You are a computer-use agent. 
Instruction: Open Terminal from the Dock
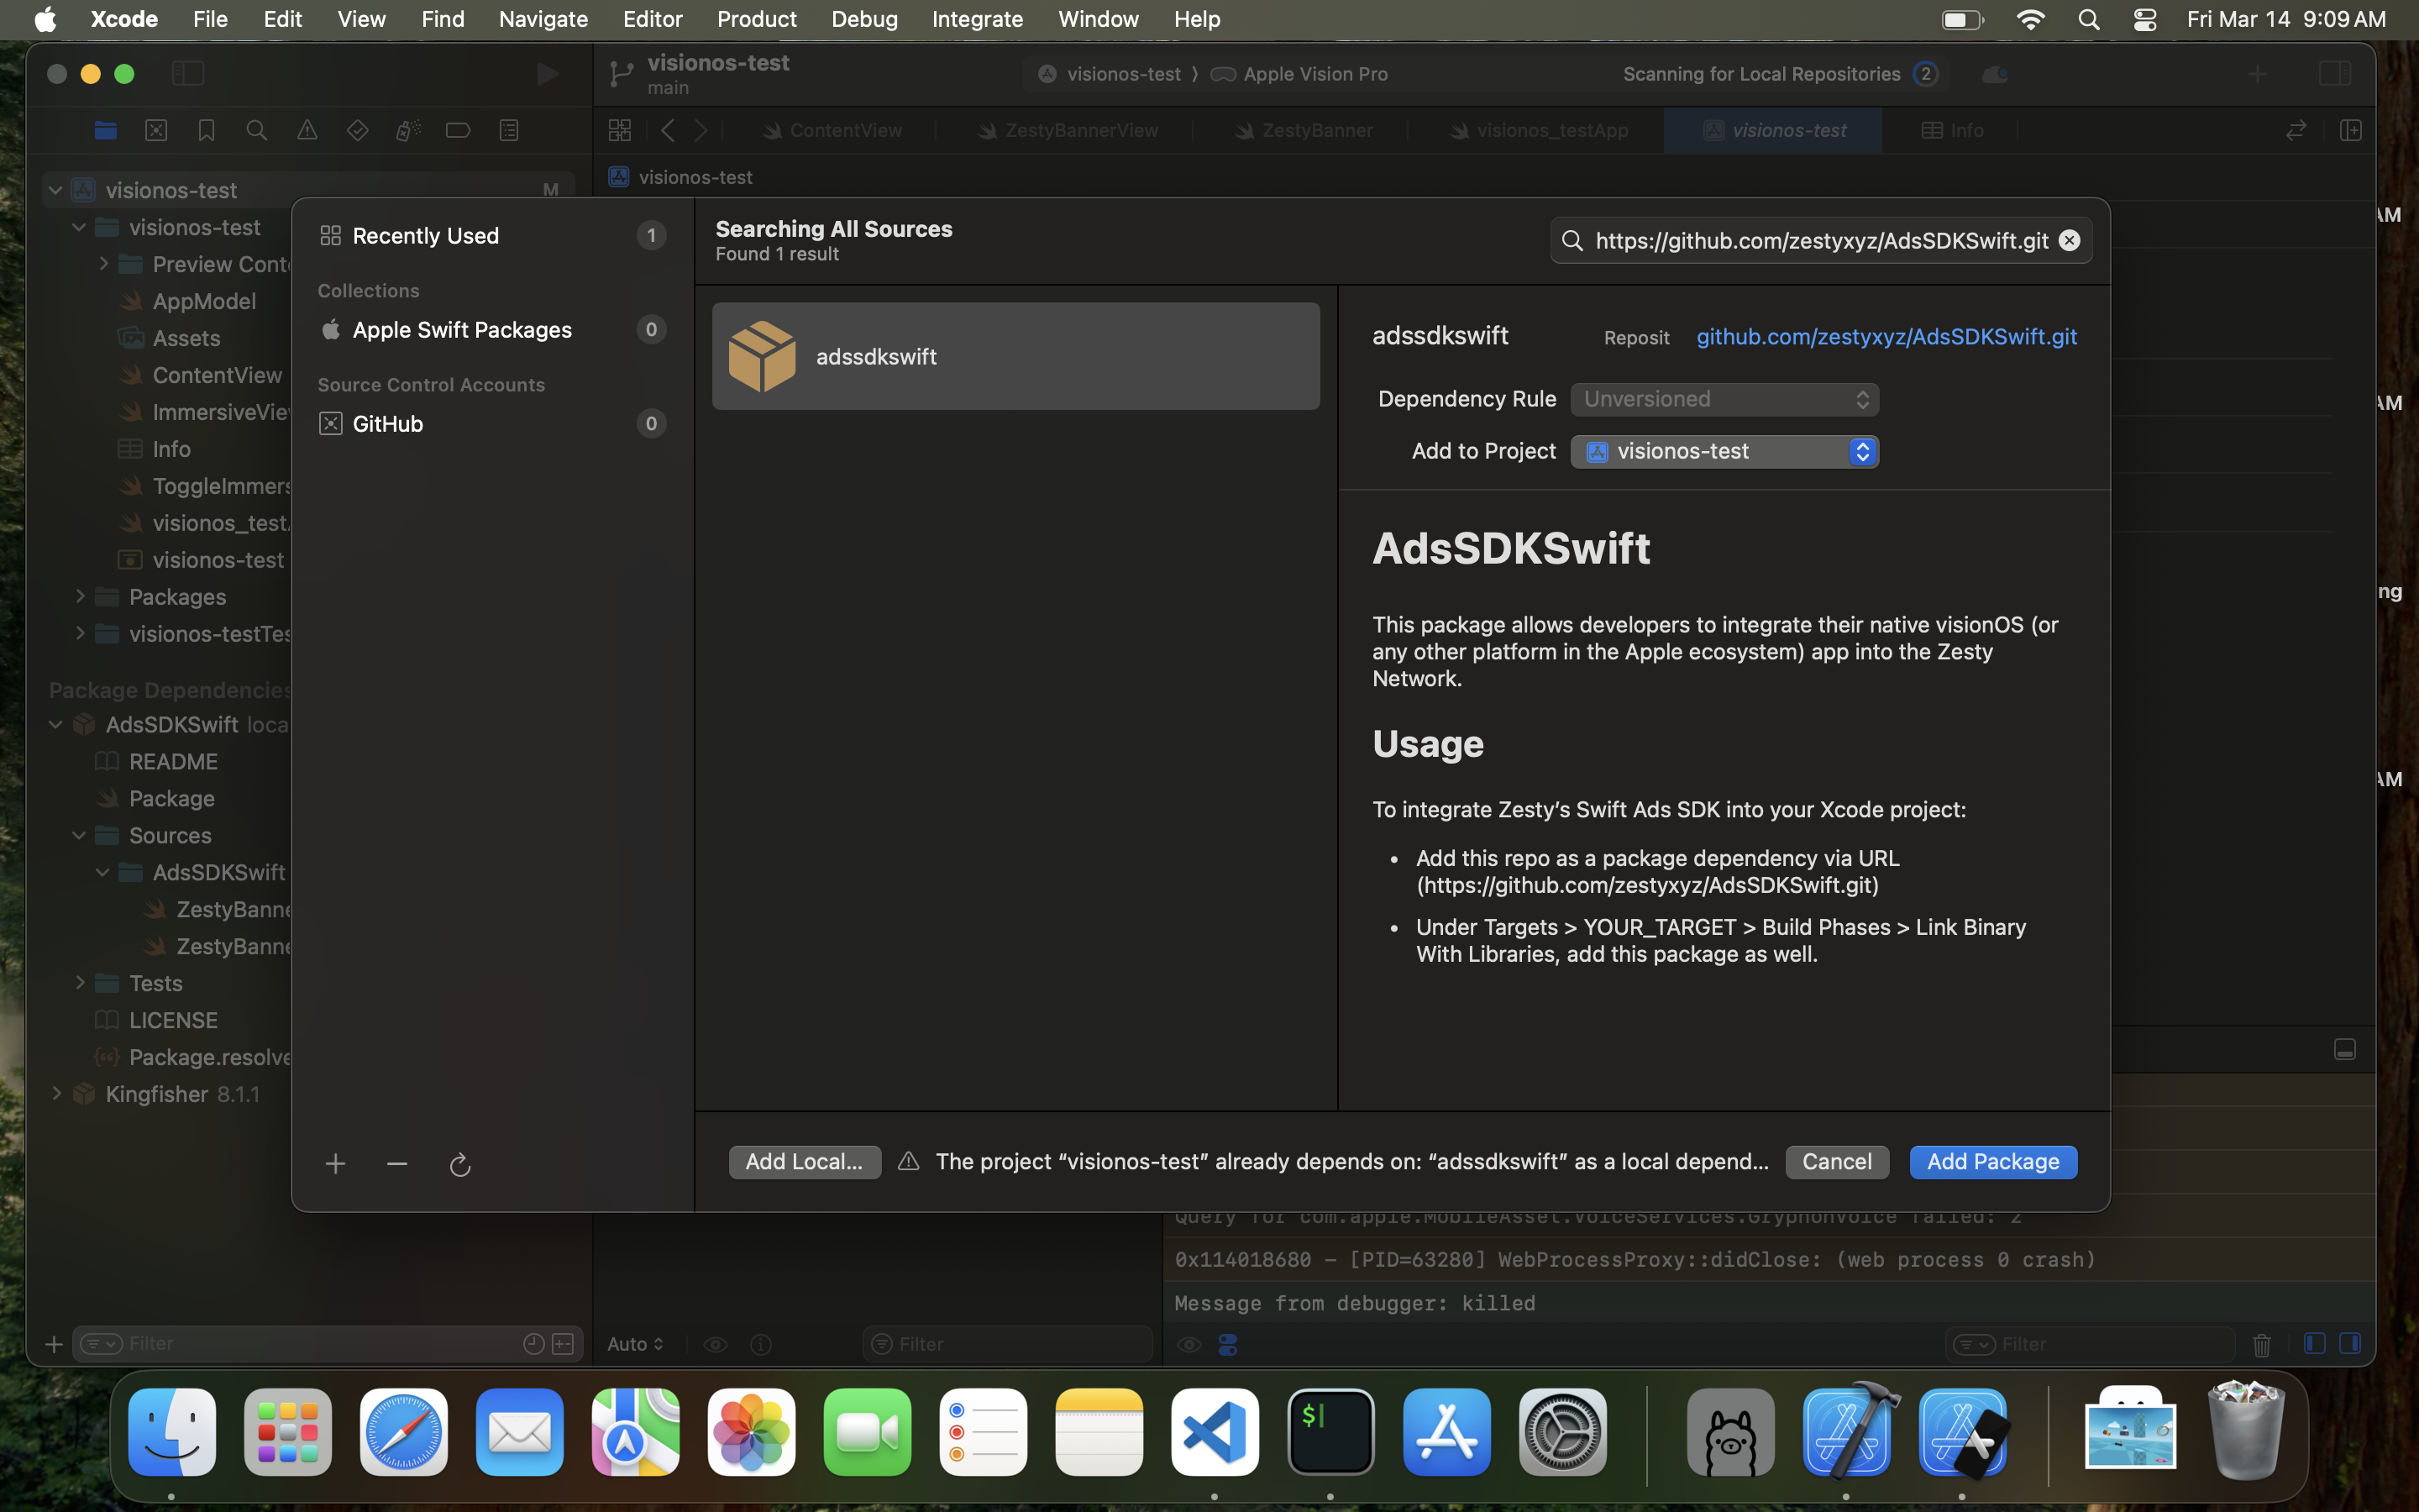(1330, 1431)
